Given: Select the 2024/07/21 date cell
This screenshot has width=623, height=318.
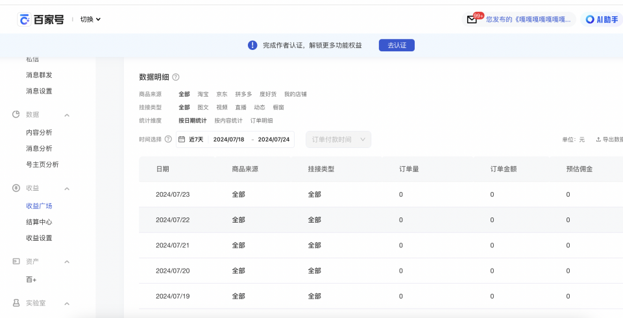Looking at the screenshot, I should pyautogui.click(x=173, y=245).
